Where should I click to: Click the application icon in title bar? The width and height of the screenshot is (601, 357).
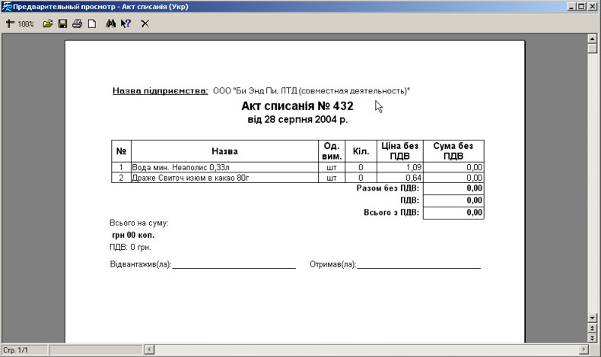pyautogui.click(x=6, y=6)
